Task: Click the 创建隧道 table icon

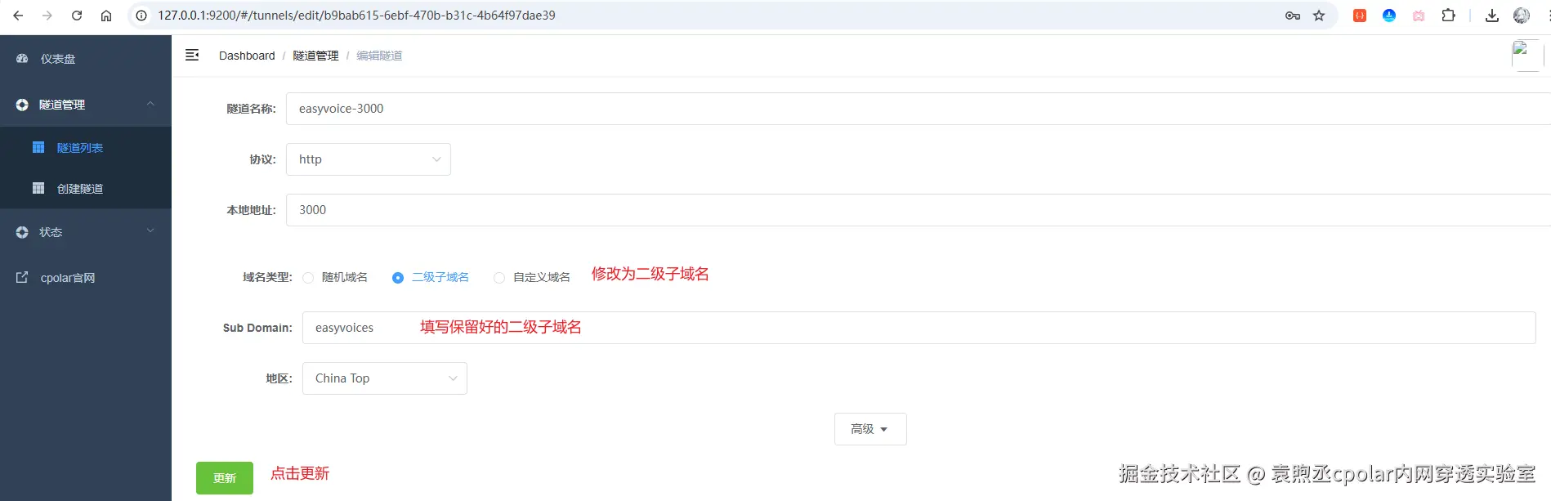Action: coord(38,189)
